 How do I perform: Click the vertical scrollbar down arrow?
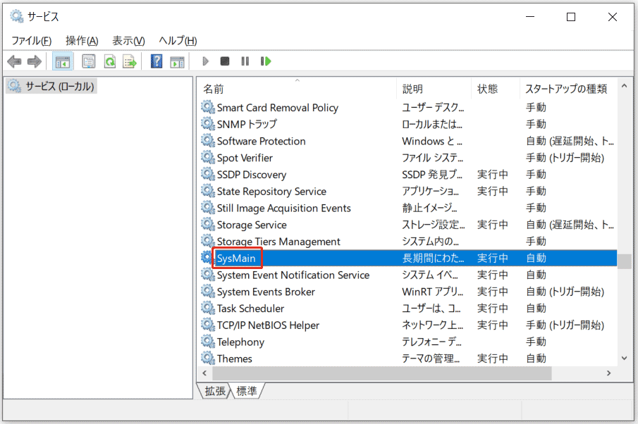click(x=624, y=358)
